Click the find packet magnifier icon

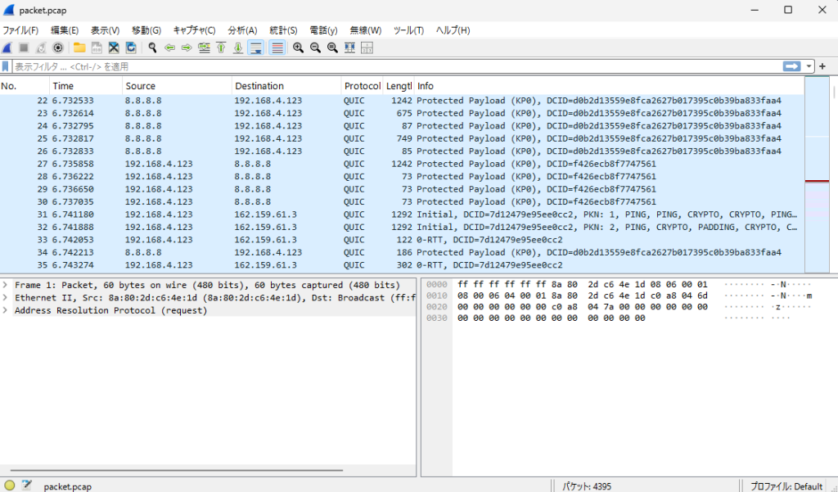tap(152, 47)
